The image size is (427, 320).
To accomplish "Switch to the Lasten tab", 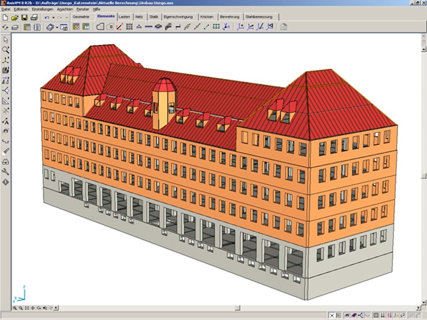I will [x=124, y=17].
